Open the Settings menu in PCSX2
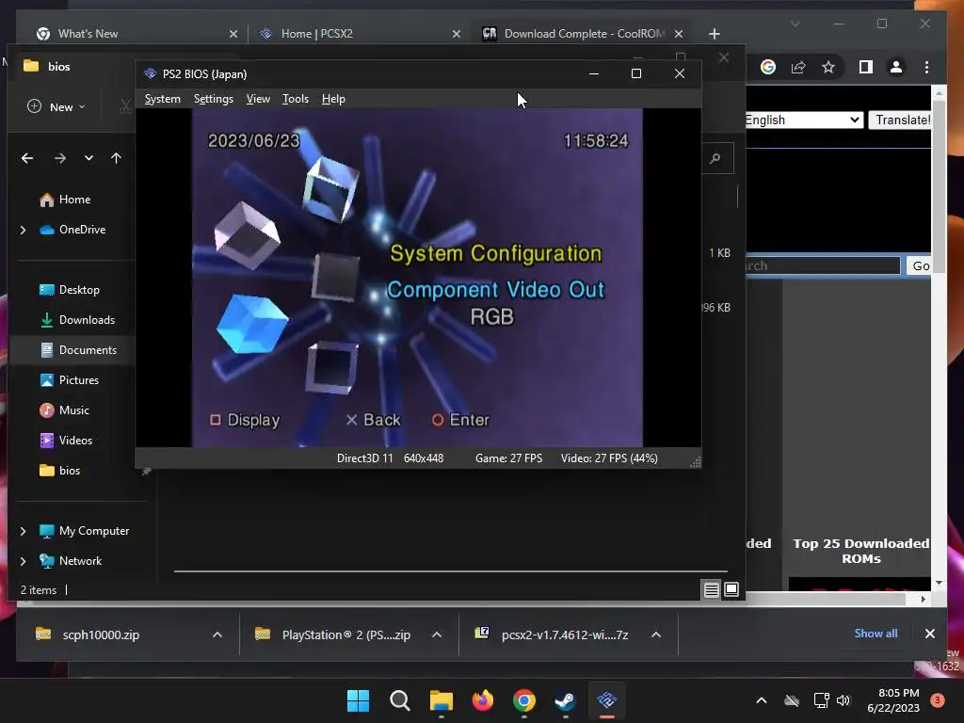The image size is (964, 723). [214, 99]
